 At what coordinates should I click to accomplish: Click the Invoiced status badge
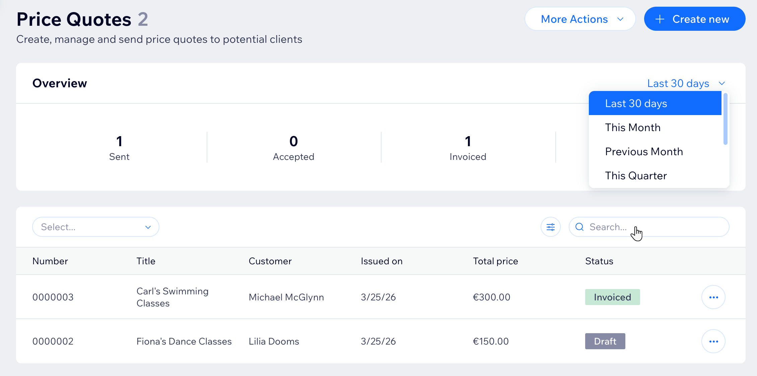[612, 297]
